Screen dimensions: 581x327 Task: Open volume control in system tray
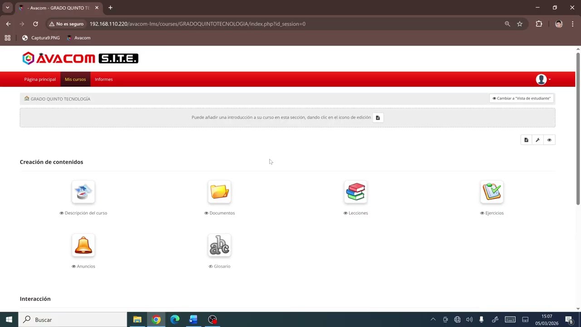coord(469,320)
